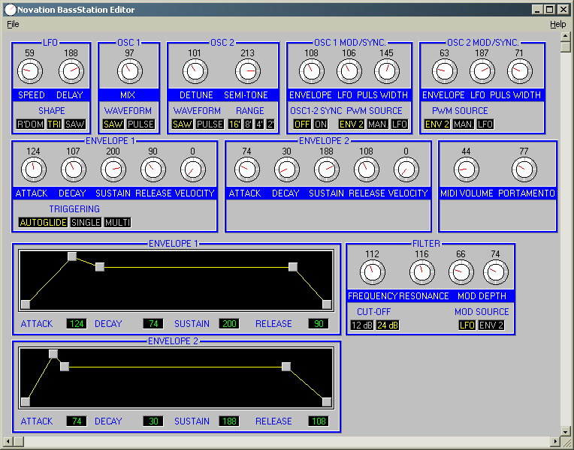The height and width of the screenshot is (450, 574).
Task: Click the MIDI Volume knob
Action: click(x=466, y=170)
